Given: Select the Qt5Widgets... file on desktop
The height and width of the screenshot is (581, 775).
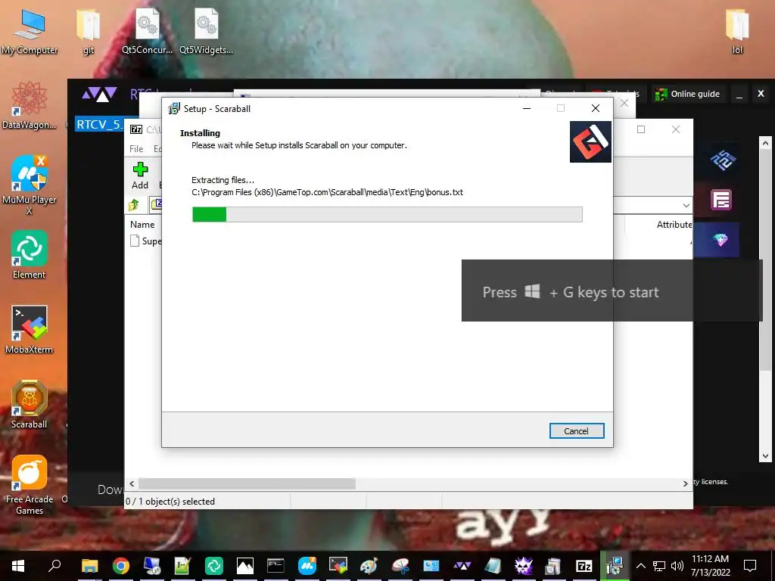Looking at the screenshot, I should (206, 32).
